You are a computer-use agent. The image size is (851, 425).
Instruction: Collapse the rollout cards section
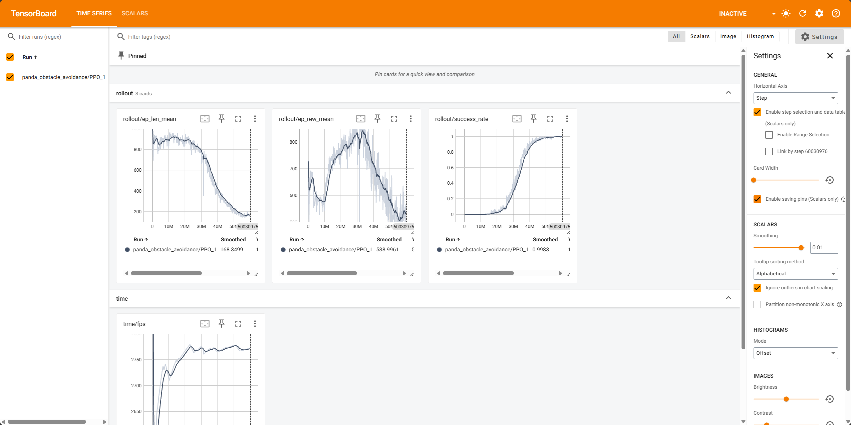point(728,93)
